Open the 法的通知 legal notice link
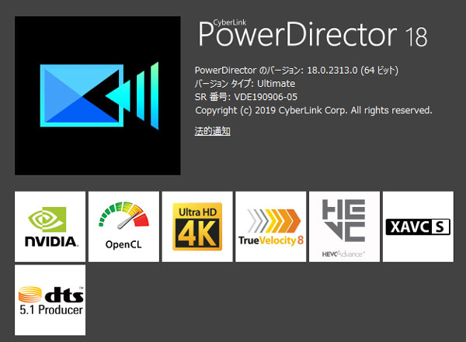 click(x=213, y=131)
